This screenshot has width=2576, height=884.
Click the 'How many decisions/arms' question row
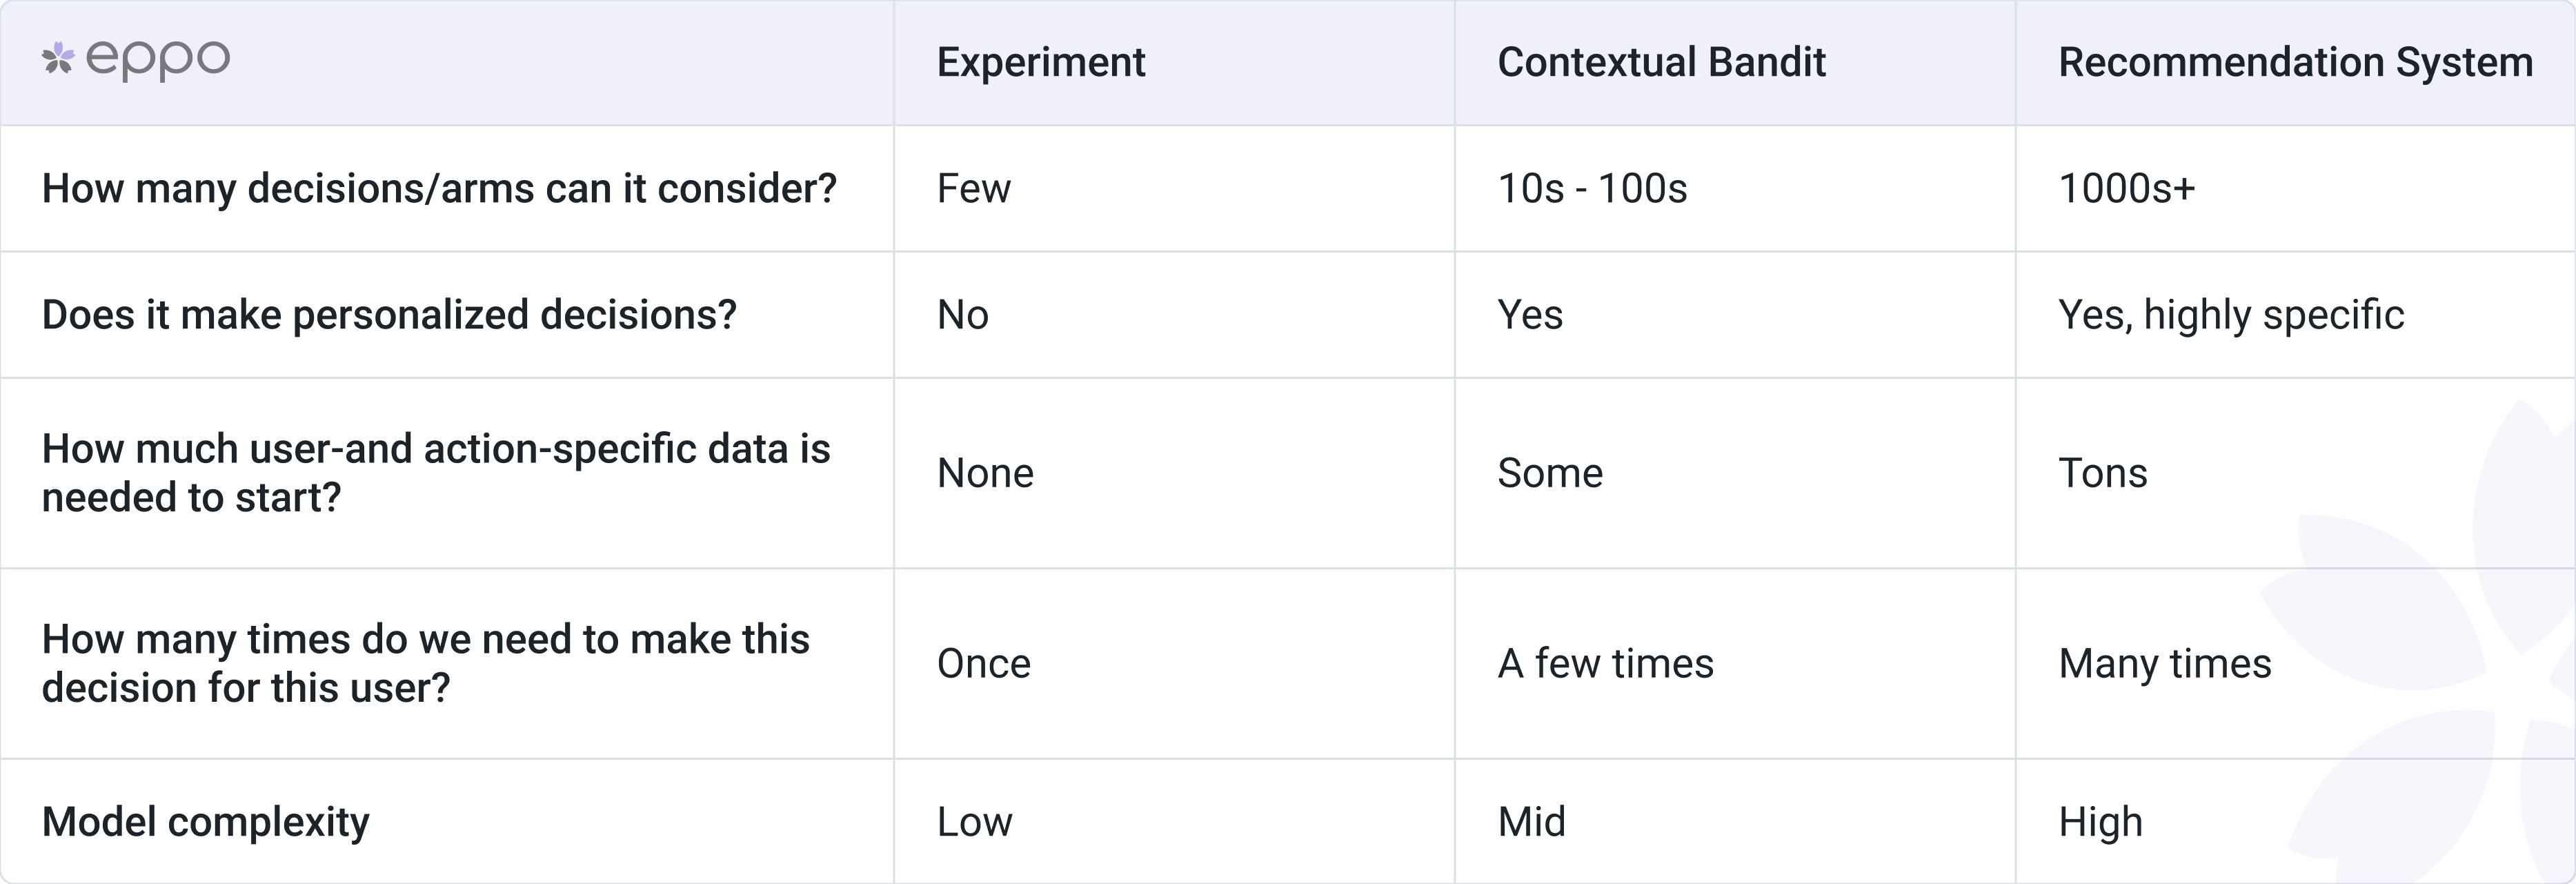coord(439,188)
